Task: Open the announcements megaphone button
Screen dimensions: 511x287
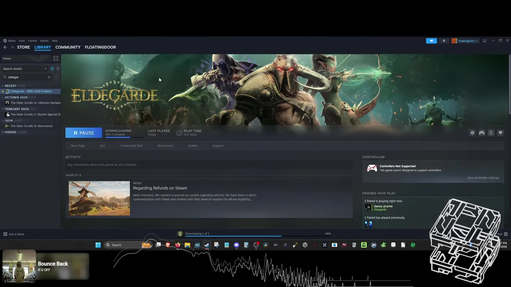Action: 431,41
